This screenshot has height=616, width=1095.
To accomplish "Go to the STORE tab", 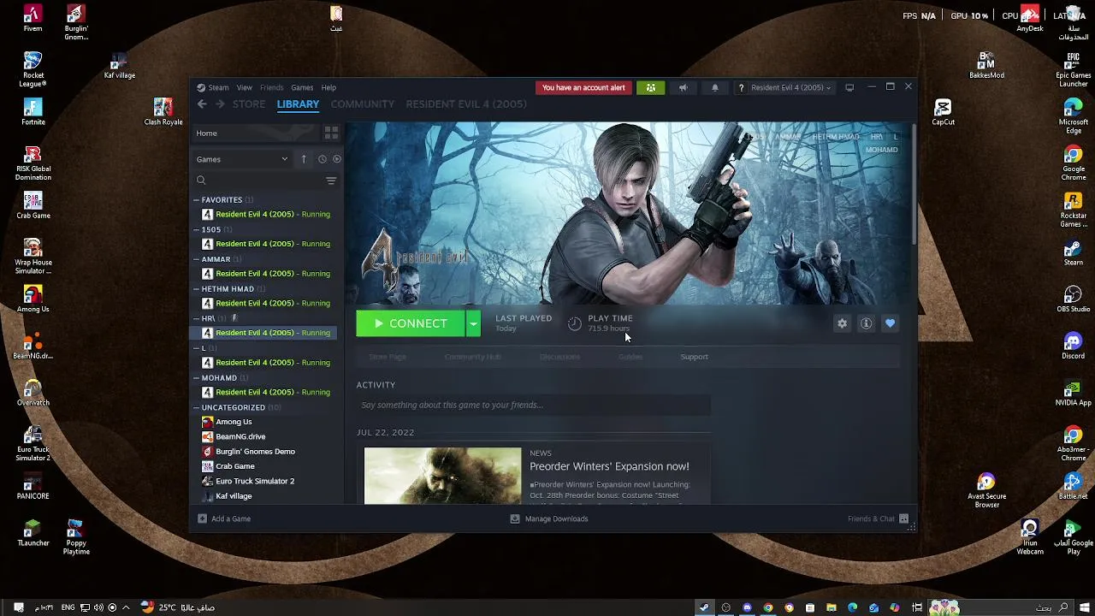I will click(x=249, y=104).
